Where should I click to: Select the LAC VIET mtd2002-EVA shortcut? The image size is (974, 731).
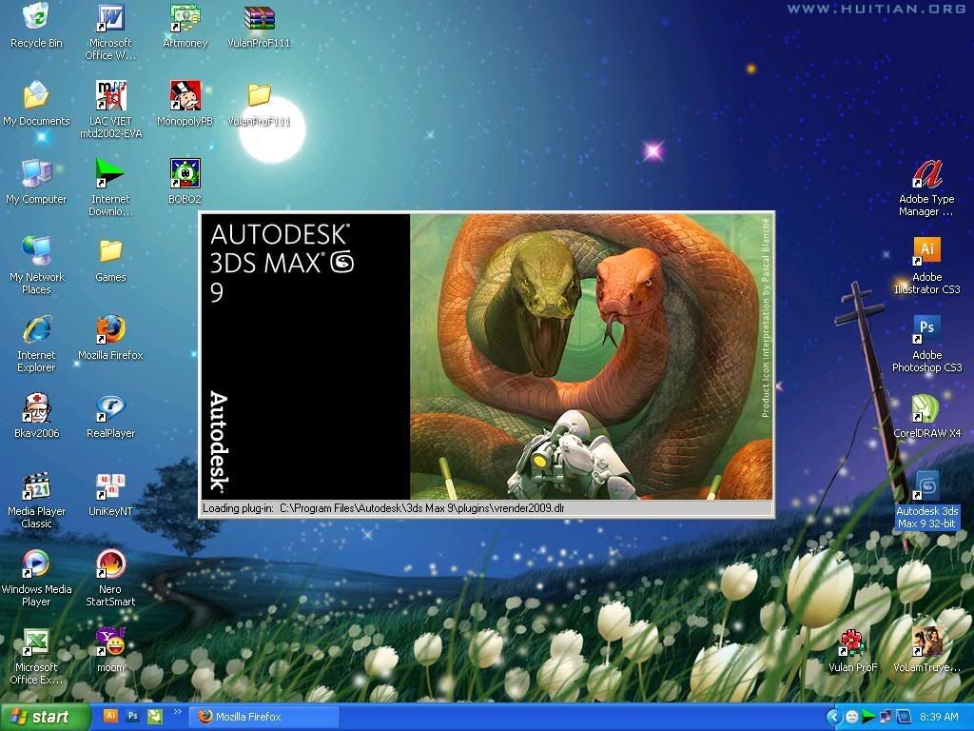(x=110, y=109)
